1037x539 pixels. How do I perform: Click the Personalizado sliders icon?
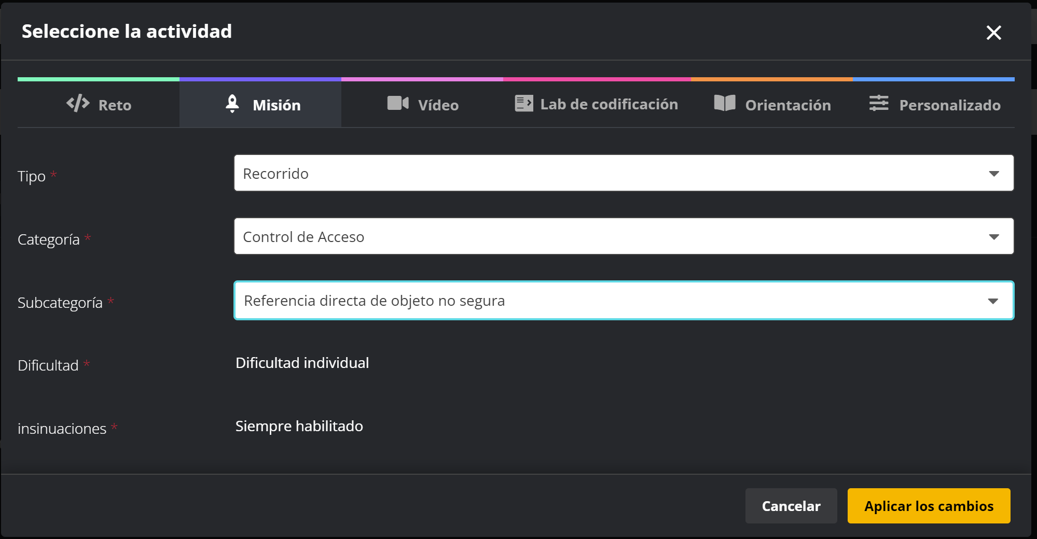point(879,103)
